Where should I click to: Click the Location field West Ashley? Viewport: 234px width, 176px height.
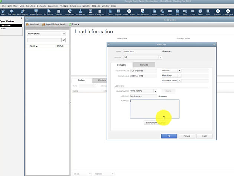[x=143, y=96]
